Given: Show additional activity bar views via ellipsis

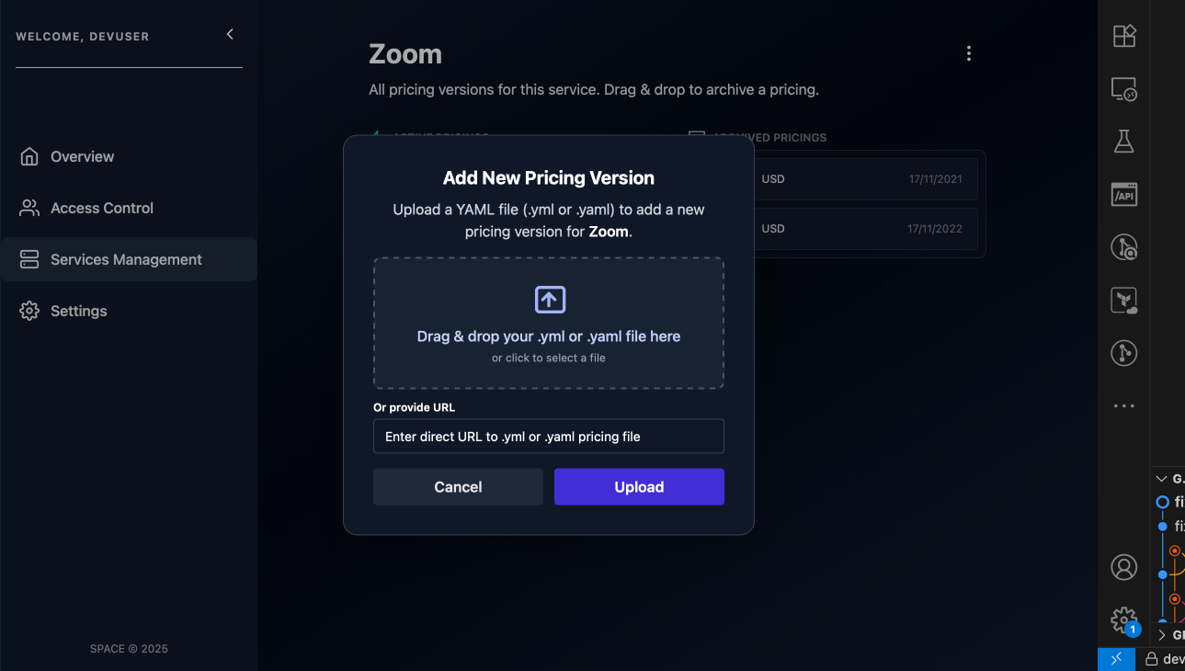Looking at the screenshot, I should 1124,405.
